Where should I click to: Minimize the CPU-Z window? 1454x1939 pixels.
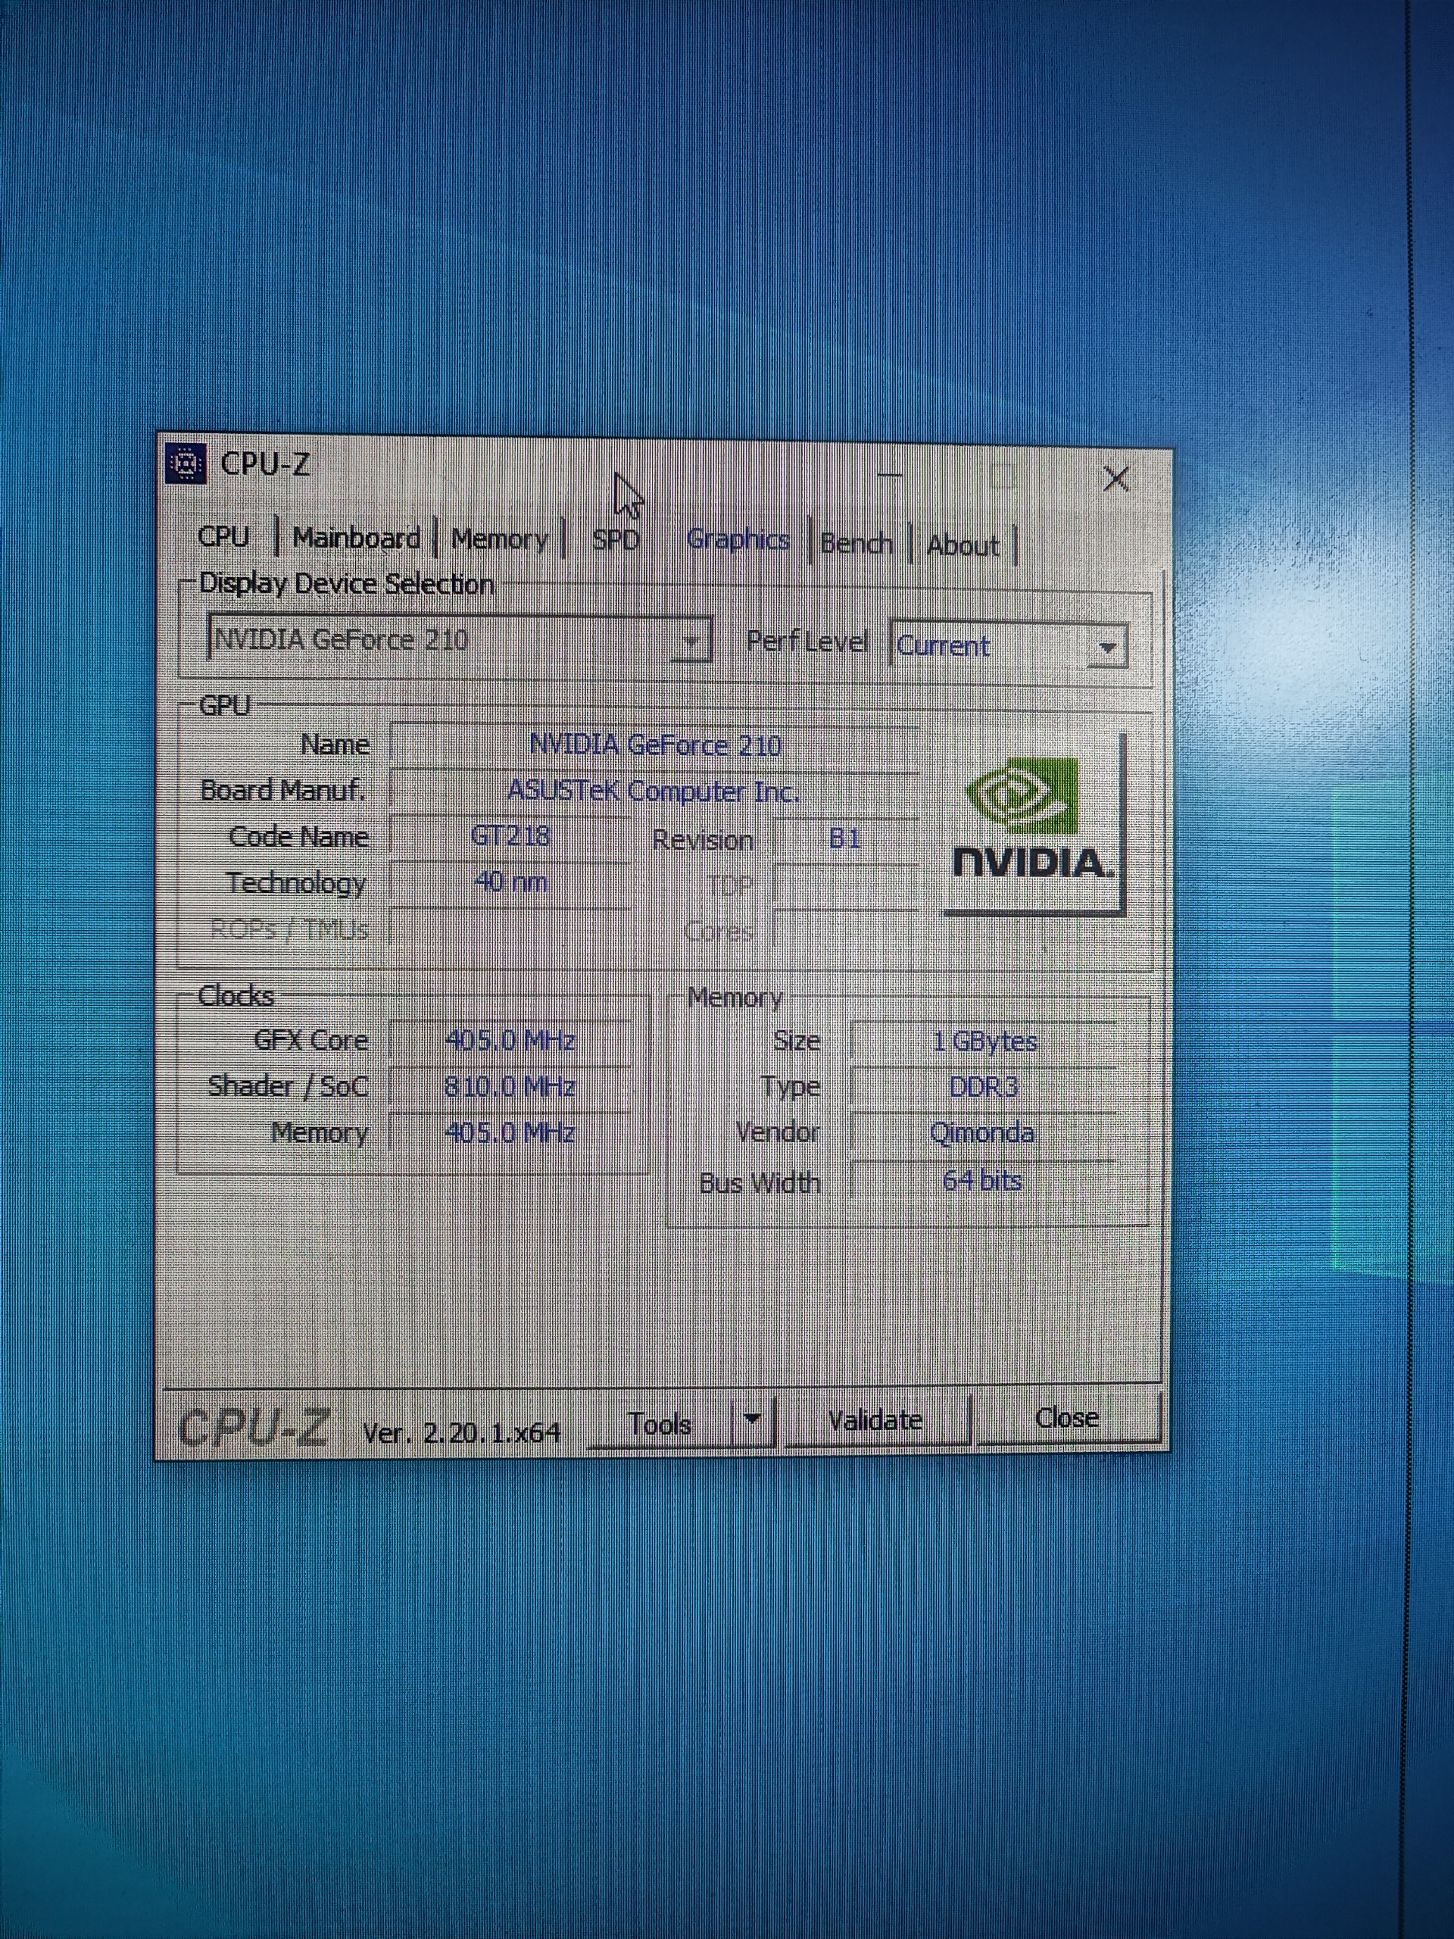pos(890,476)
